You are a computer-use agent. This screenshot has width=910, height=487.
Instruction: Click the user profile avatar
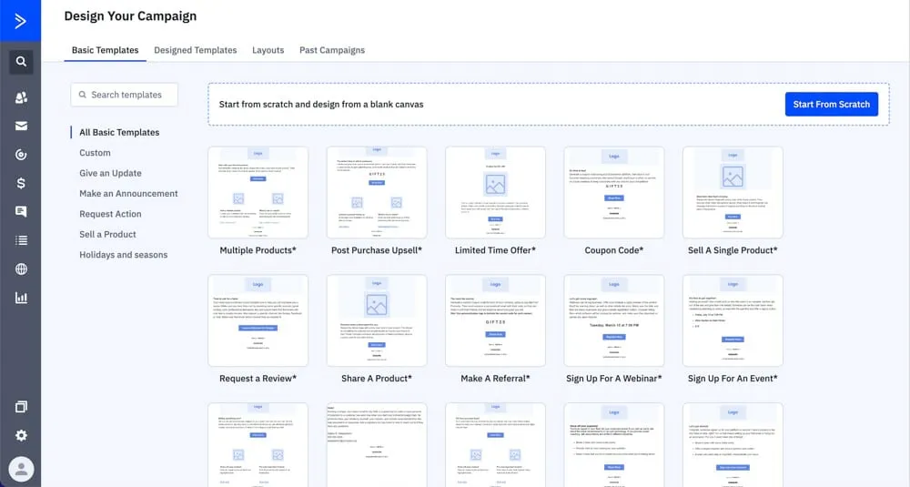pos(21,469)
